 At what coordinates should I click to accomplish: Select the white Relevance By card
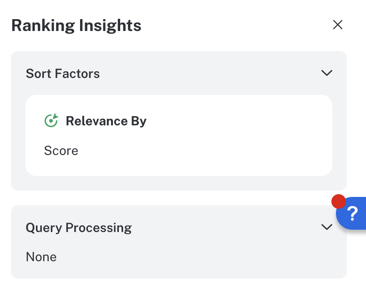(179, 135)
